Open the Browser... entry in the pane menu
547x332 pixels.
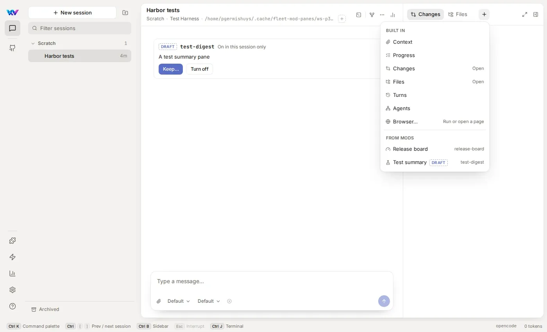click(435, 121)
